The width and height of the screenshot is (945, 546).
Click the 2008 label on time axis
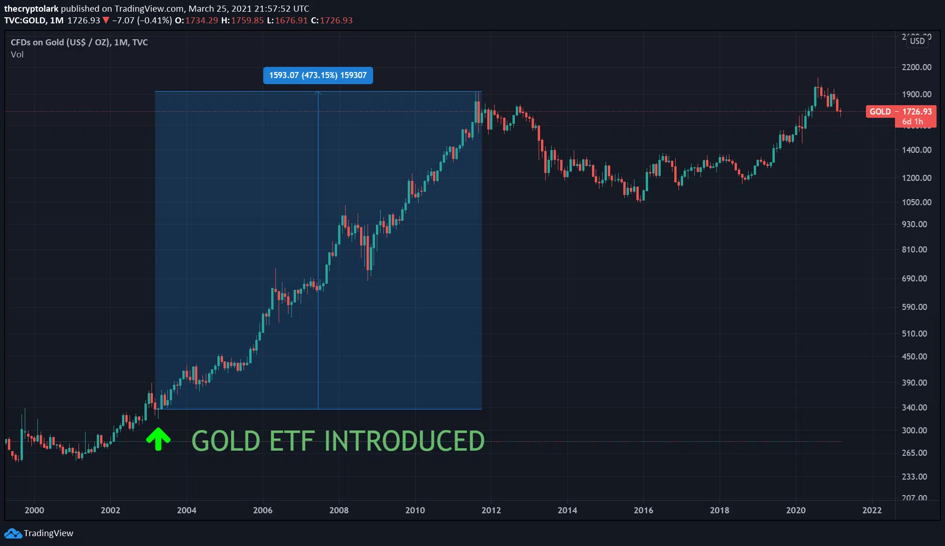tap(339, 510)
